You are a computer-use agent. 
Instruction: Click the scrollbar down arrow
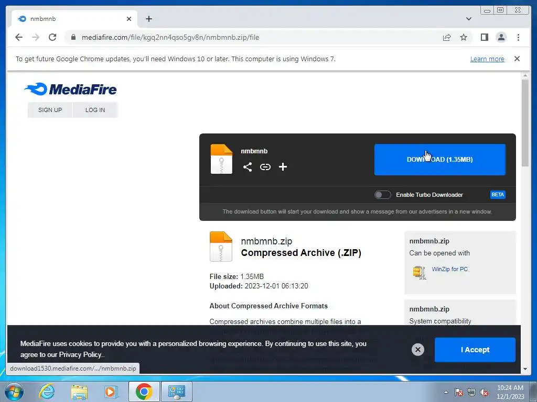(x=525, y=369)
